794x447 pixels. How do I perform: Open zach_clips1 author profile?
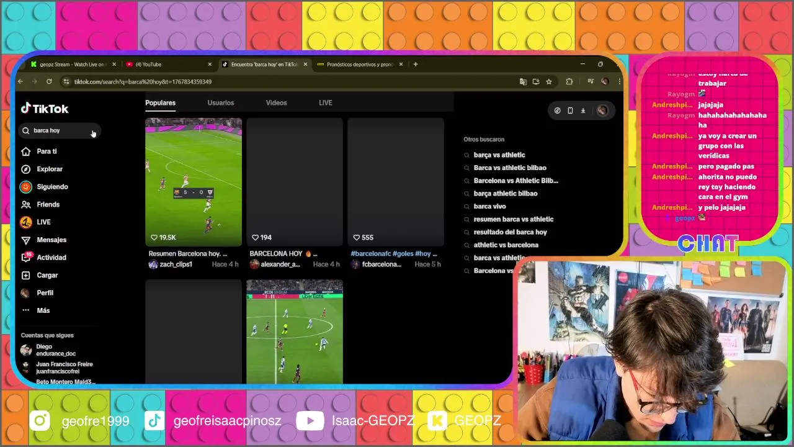point(171,264)
